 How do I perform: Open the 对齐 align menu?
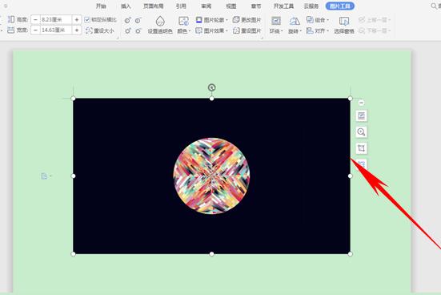(318, 30)
